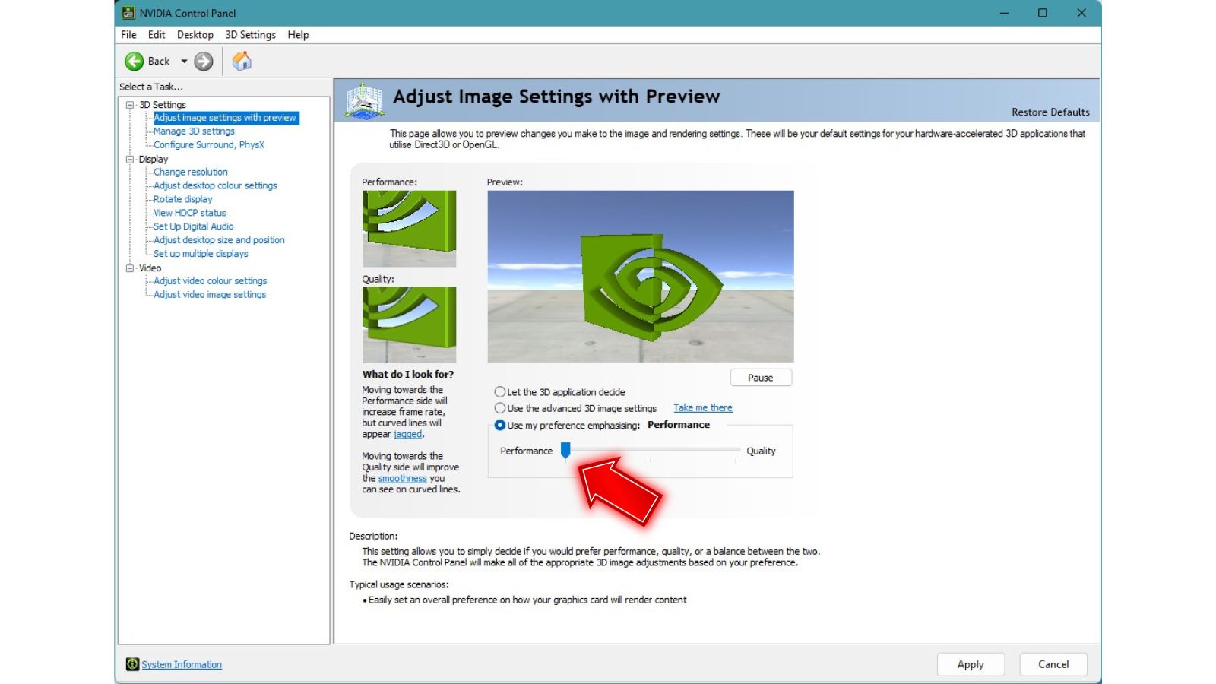
Task: Click the 3D Settings tree label
Action: (163, 105)
